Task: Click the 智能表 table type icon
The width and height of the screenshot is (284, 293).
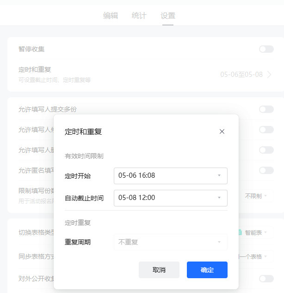Action: (x=240, y=232)
